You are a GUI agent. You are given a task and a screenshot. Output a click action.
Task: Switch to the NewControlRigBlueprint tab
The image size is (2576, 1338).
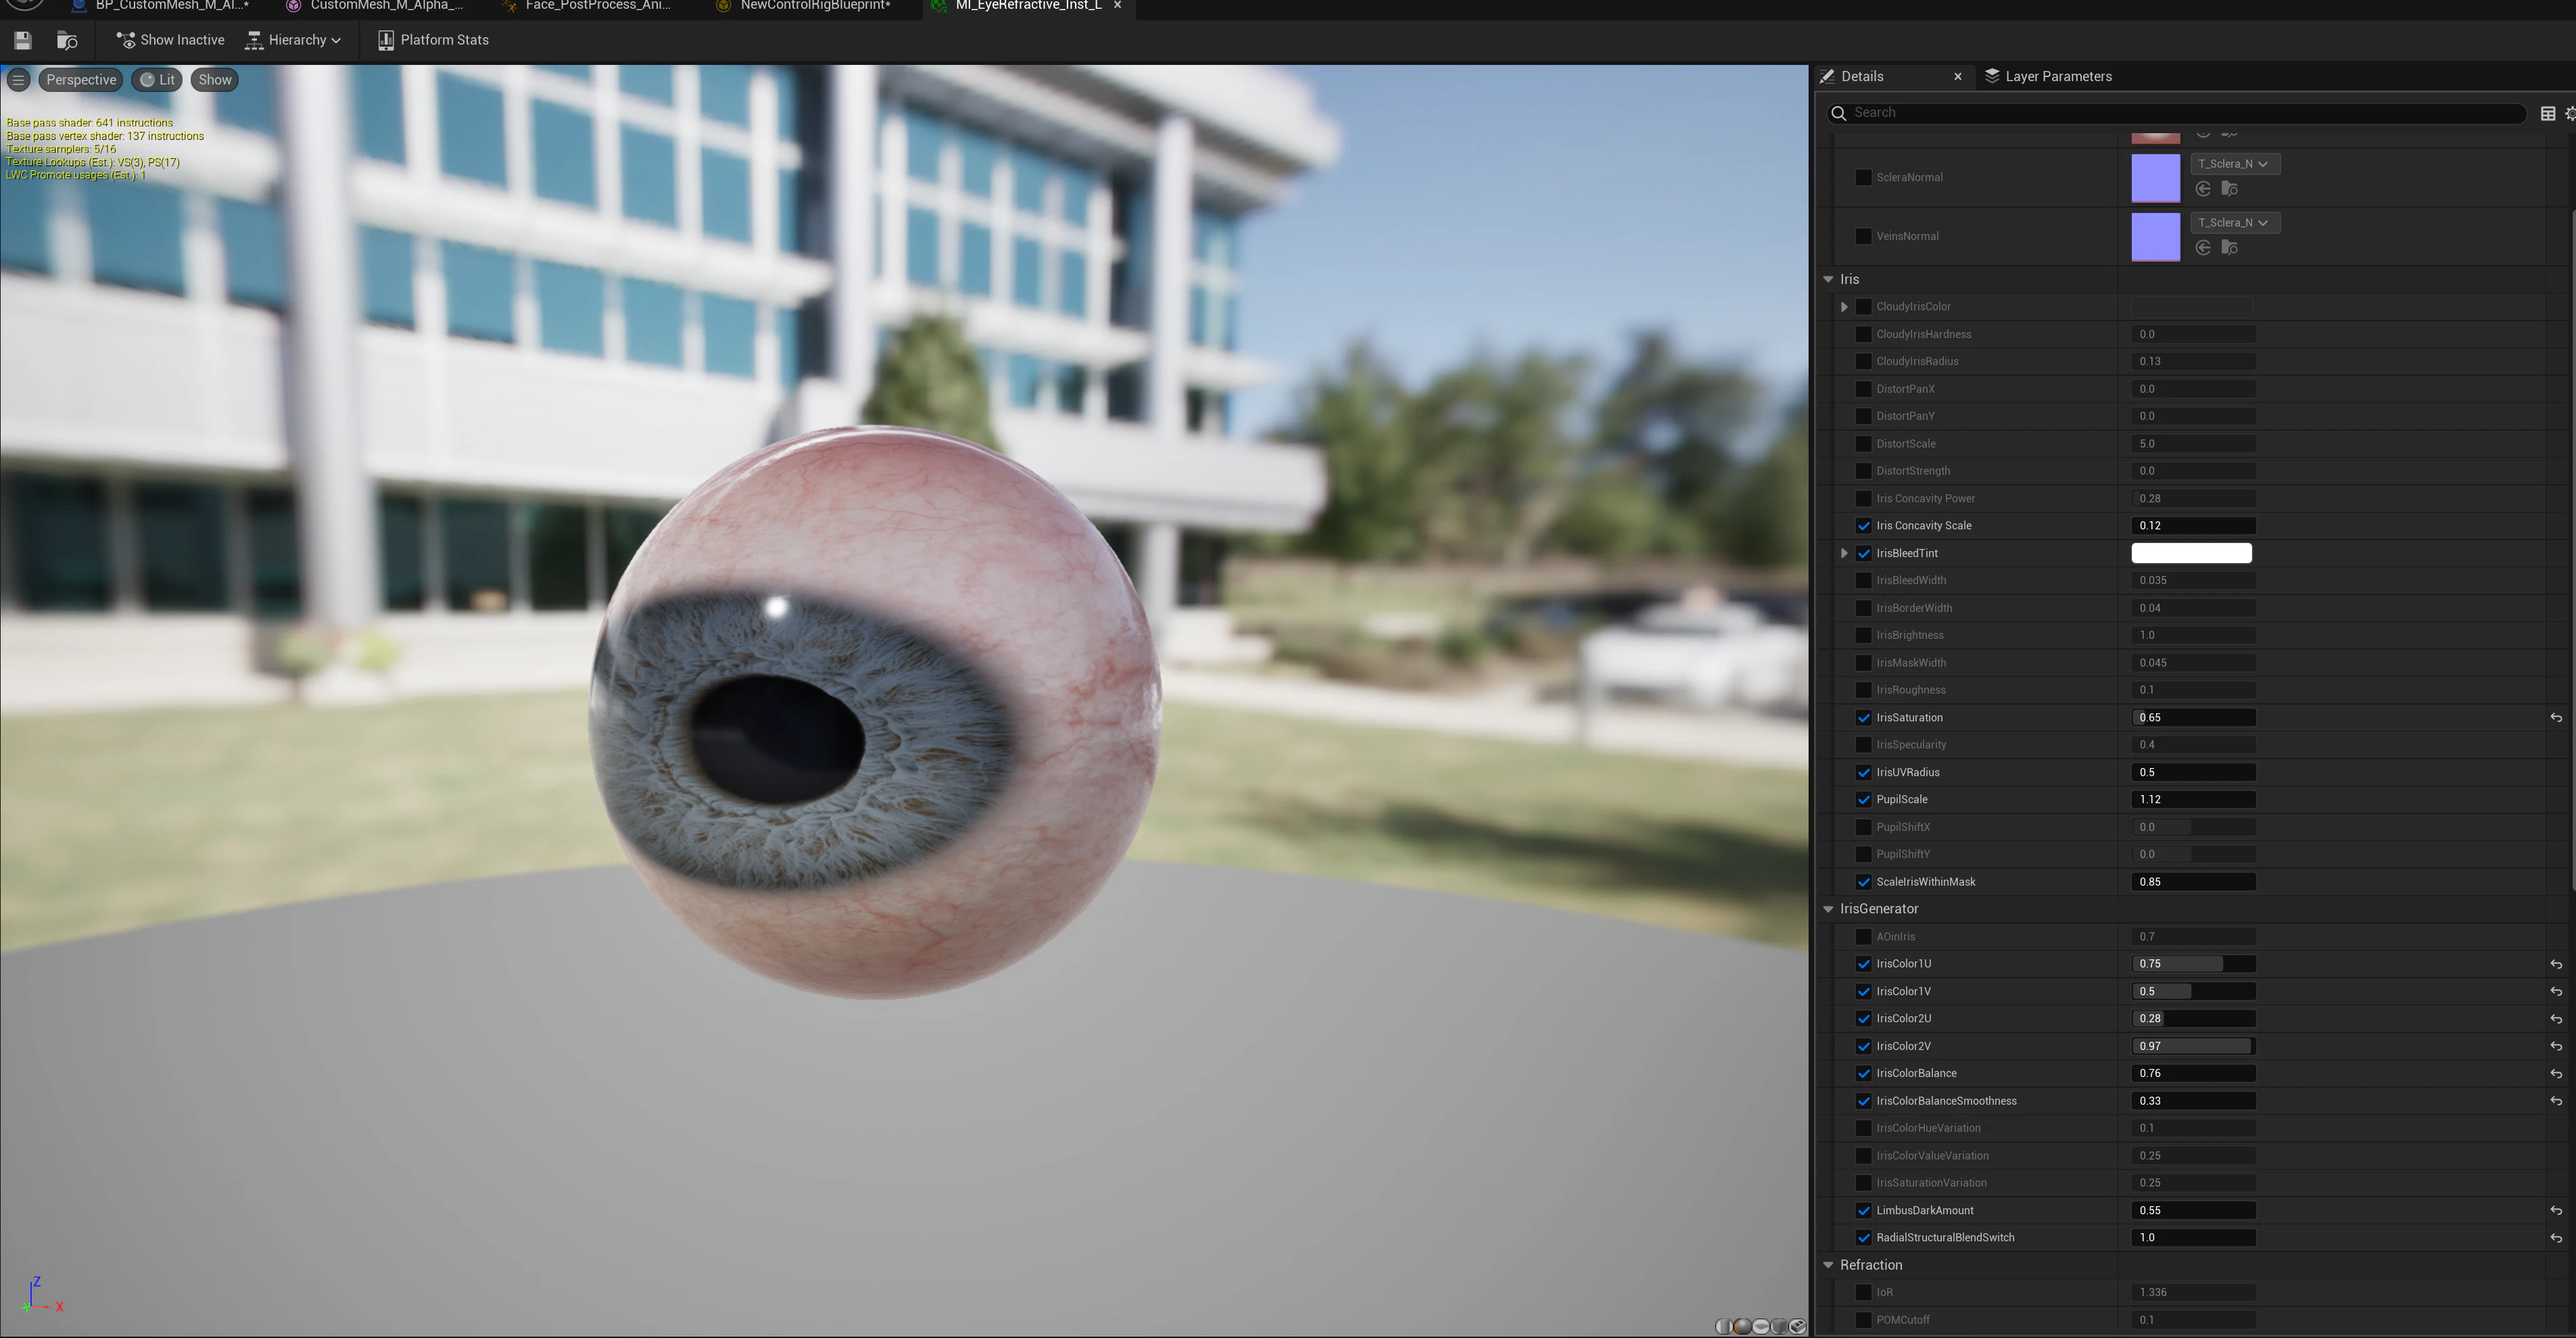pos(803,6)
